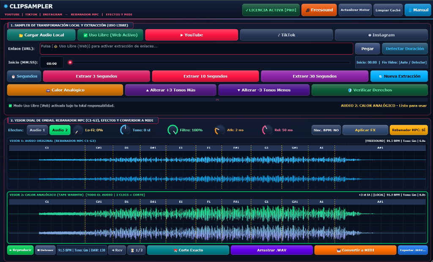The height and width of the screenshot is (262, 433).
Task: Click the Lo-Fi knob
Action: tap(78, 130)
